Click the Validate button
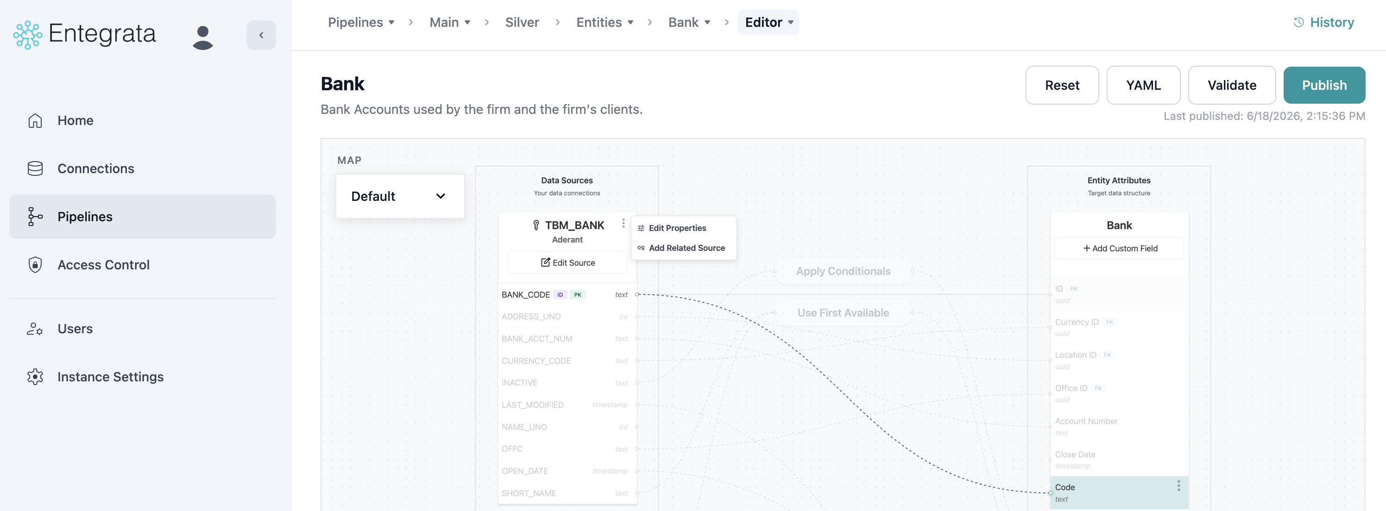 1232,85
